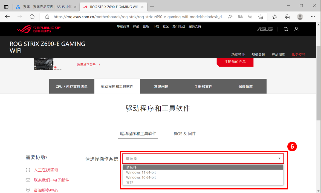Open the tab actions menu icon
Viewport: 321px width, 193px height.
coord(6,7)
